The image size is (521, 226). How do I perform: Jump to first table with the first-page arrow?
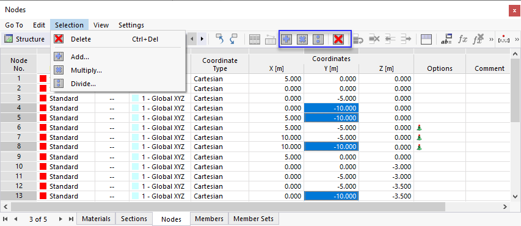pos(5,219)
